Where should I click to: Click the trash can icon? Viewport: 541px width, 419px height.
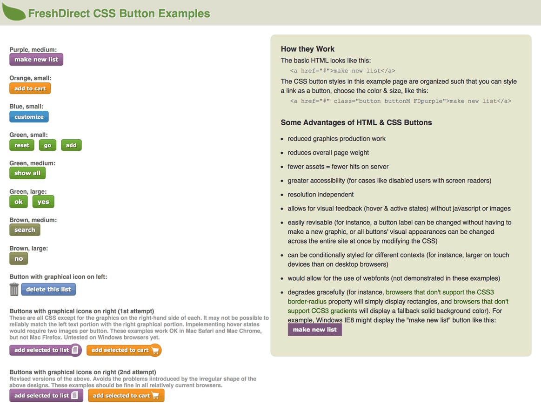(14, 289)
